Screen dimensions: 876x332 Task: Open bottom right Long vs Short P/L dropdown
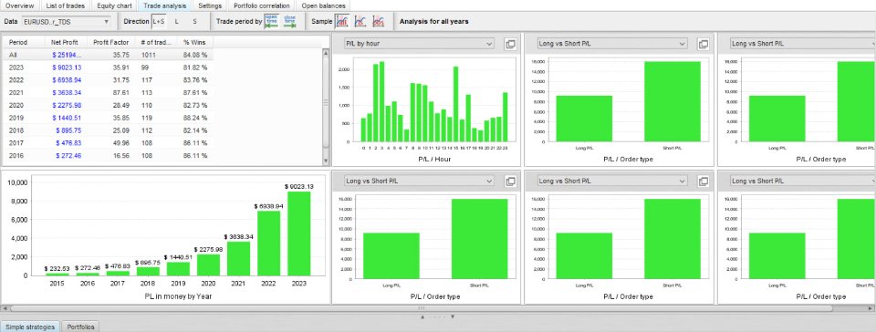point(802,181)
